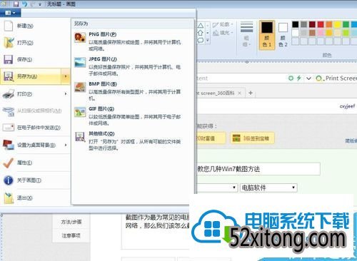
Task: Open the 轮廓 outline dropdown
Action: 223,25
